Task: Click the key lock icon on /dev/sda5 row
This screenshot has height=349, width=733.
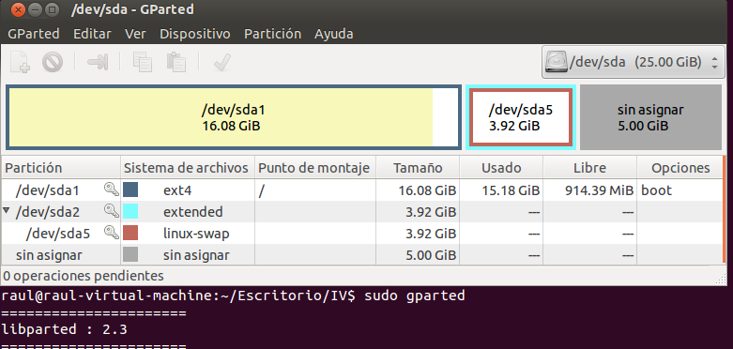Action: click(x=112, y=233)
